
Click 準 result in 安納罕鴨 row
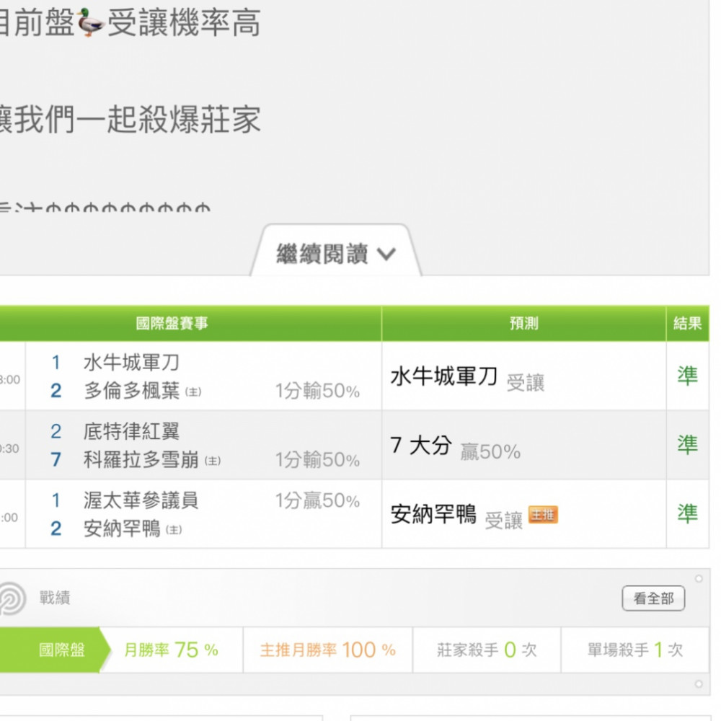[x=687, y=513]
